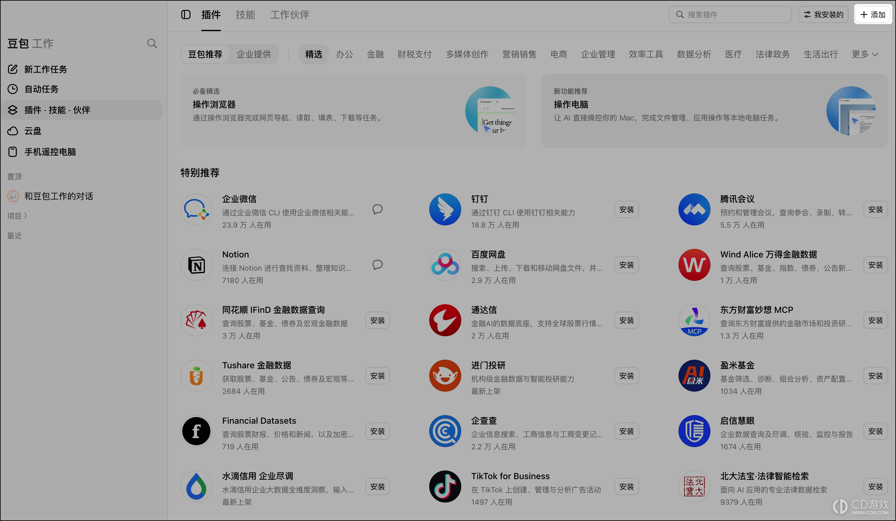896x521 pixels.
Task: Click the 水滴信用 water drop logo
Action: (x=196, y=487)
